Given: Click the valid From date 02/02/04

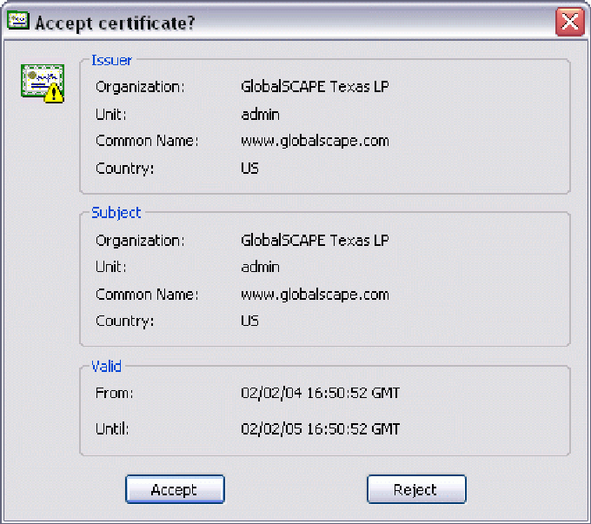Looking at the screenshot, I should pyautogui.click(x=271, y=393).
